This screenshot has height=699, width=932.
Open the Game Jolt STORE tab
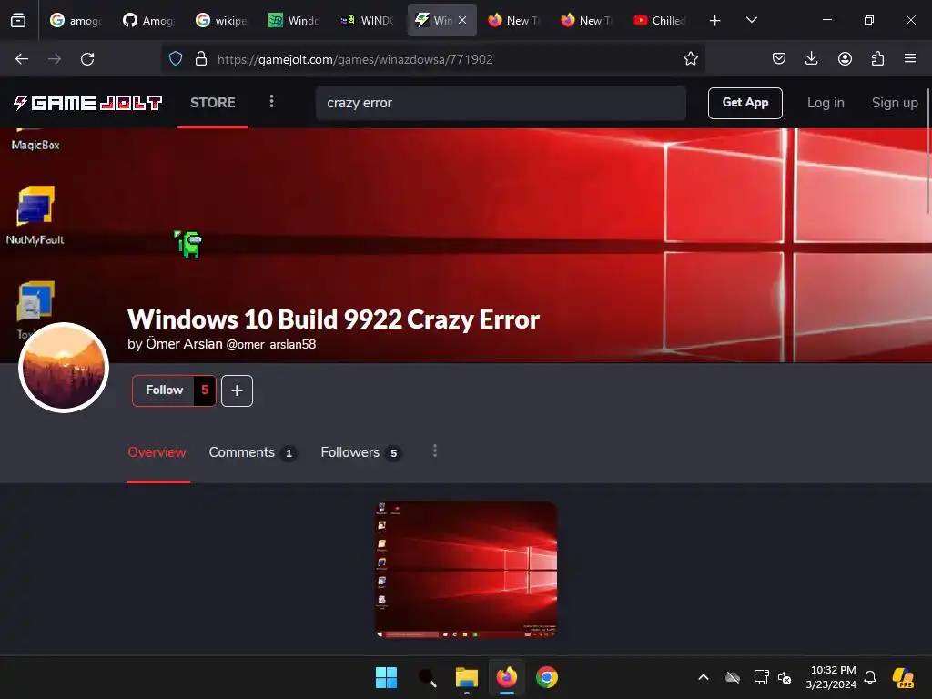click(213, 103)
